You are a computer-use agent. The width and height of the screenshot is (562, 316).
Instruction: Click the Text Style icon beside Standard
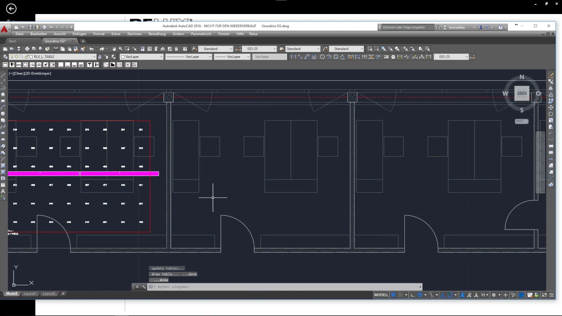(x=195, y=49)
